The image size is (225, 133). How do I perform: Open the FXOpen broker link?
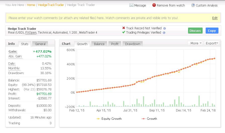pos(31,33)
